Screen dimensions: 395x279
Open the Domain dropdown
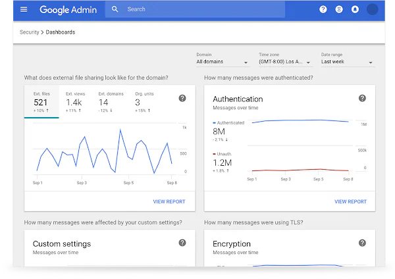[223, 62]
